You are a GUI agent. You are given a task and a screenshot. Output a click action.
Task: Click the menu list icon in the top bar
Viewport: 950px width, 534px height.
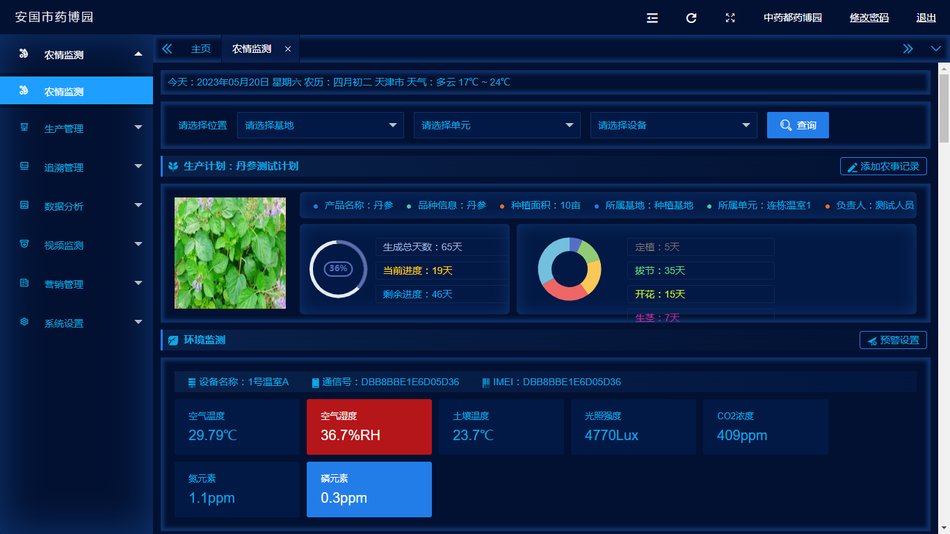click(652, 18)
